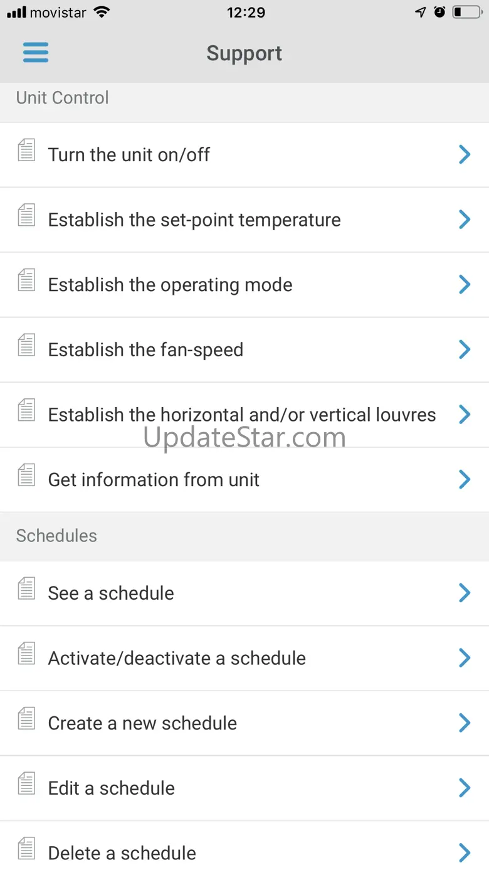
Task: Expand chevron for horizontal and/or vertical louvres
Action: click(x=465, y=414)
